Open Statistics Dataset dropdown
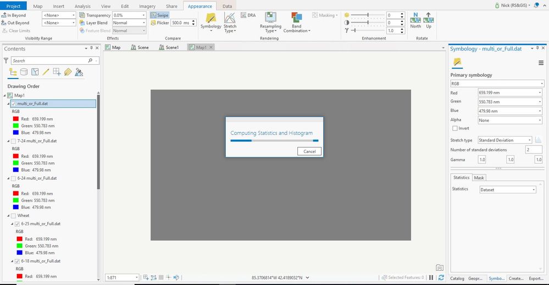This screenshot has height=285, width=549. (508, 190)
